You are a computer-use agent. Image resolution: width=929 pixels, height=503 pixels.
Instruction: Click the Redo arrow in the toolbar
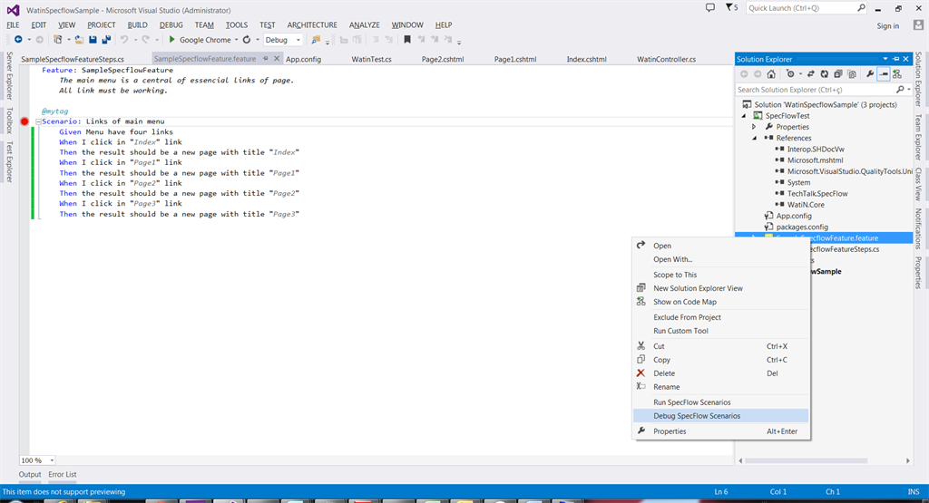(x=145, y=40)
